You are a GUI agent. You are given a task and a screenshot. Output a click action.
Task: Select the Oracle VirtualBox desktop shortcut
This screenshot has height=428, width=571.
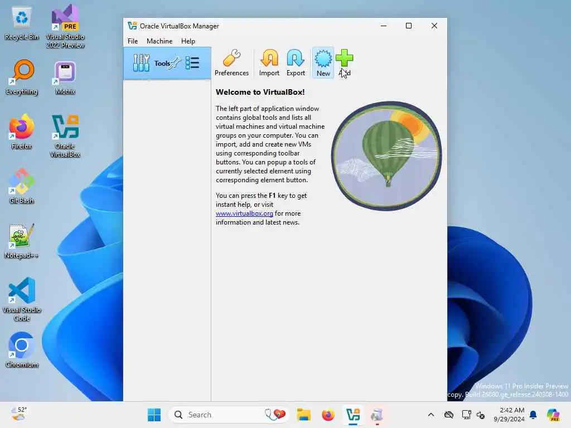coord(65,136)
